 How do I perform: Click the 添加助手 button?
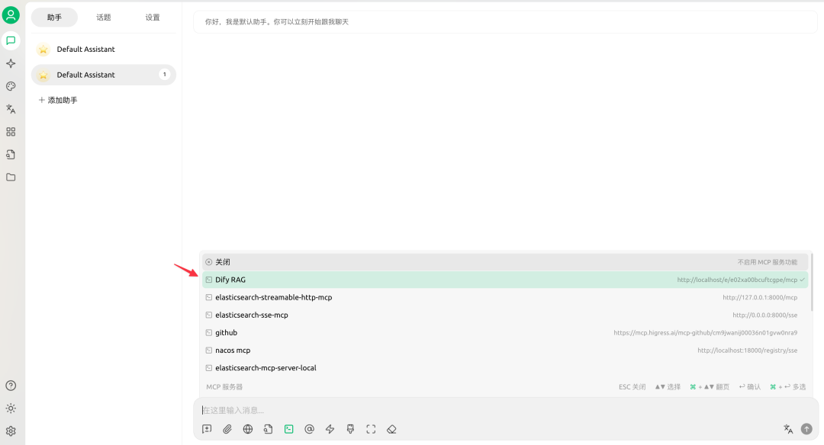(x=57, y=99)
